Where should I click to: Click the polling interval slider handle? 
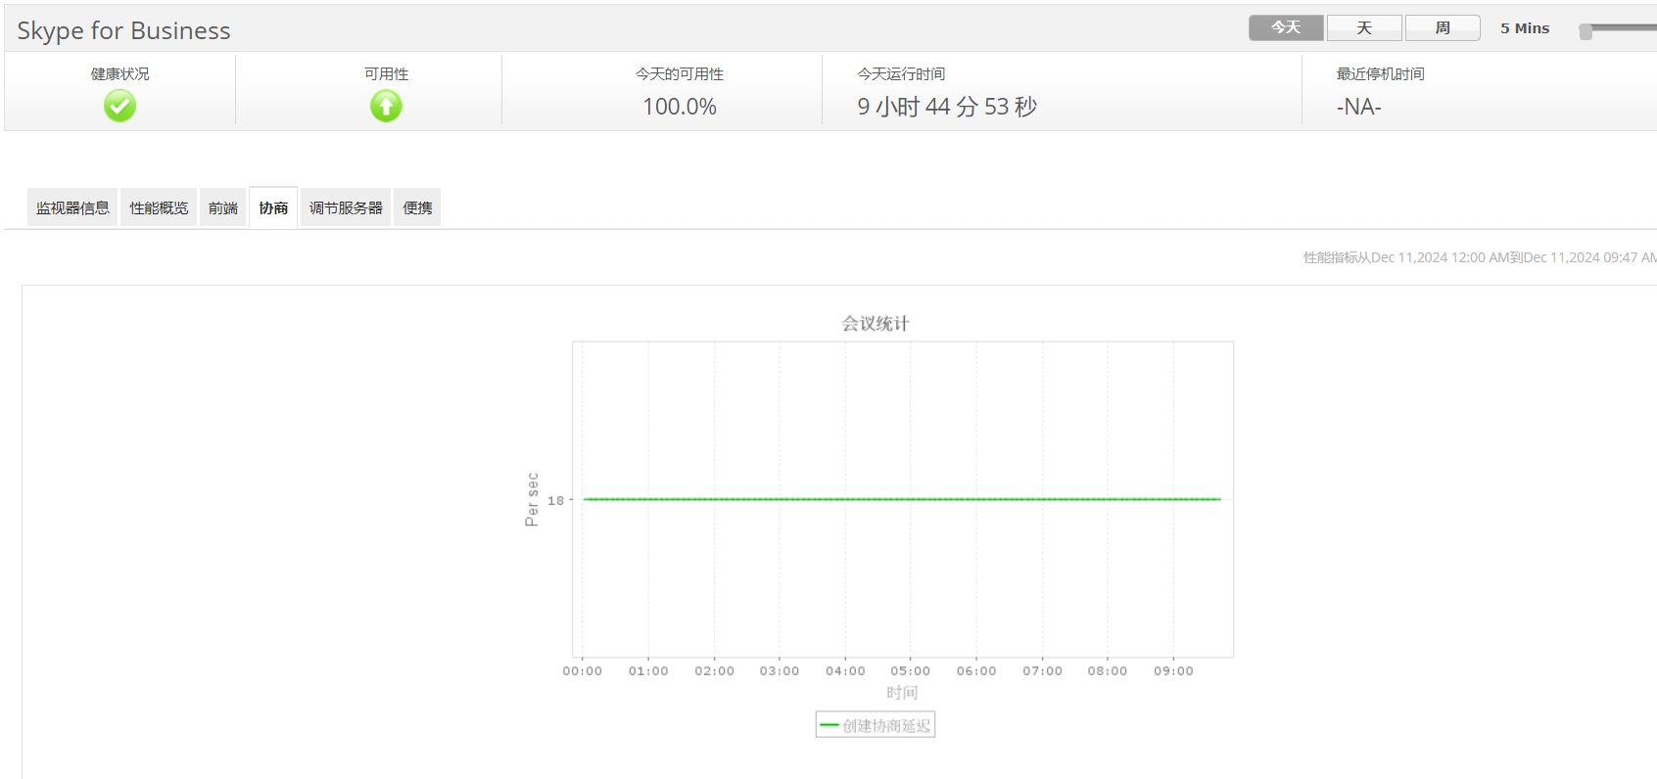tap(1586, 31)
